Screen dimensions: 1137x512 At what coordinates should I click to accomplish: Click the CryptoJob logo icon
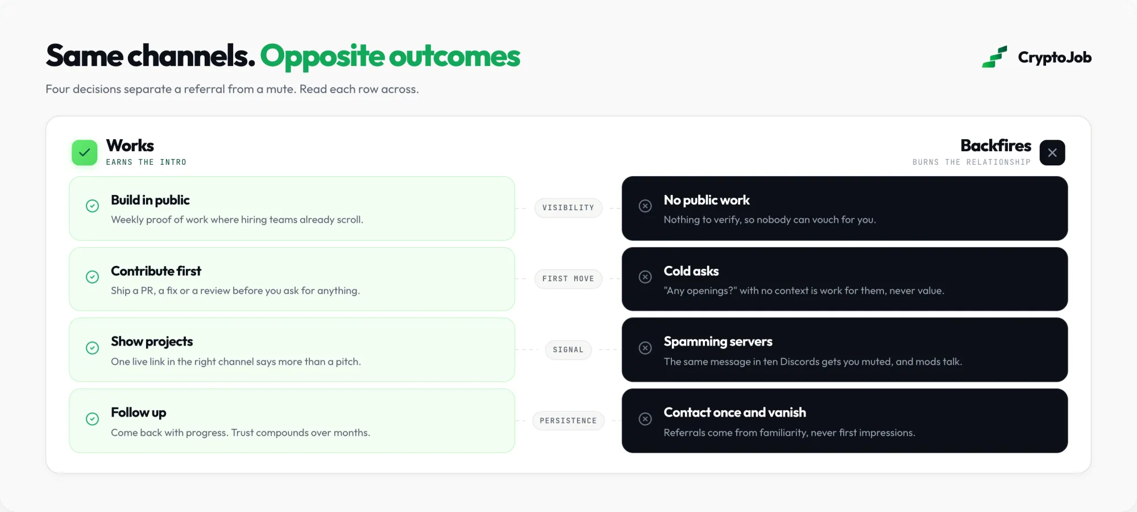point(995,57)
